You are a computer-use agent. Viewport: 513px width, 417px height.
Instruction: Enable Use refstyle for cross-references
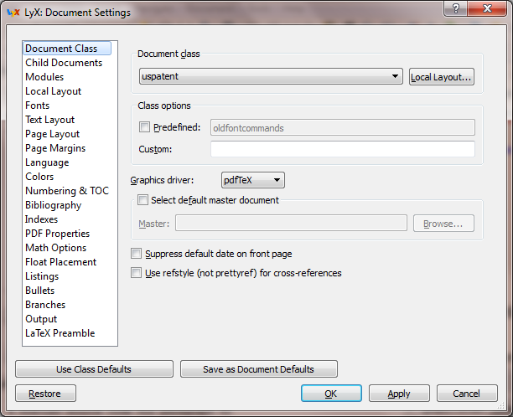(x=137, y=273)
